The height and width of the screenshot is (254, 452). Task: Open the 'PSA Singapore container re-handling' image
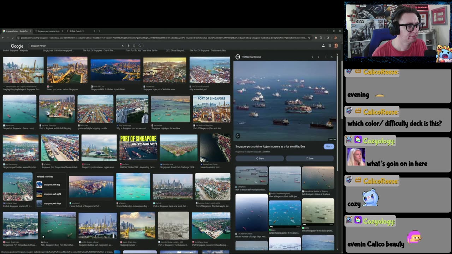click(211, 226)
